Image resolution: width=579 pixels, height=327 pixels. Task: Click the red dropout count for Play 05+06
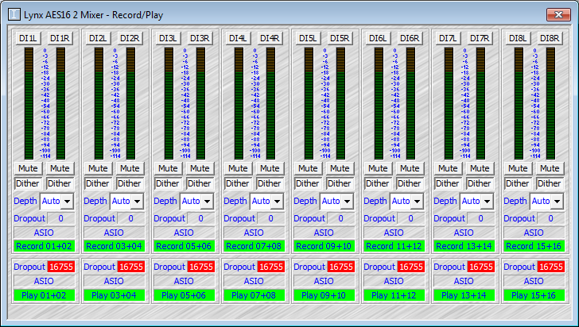point(201,267)
